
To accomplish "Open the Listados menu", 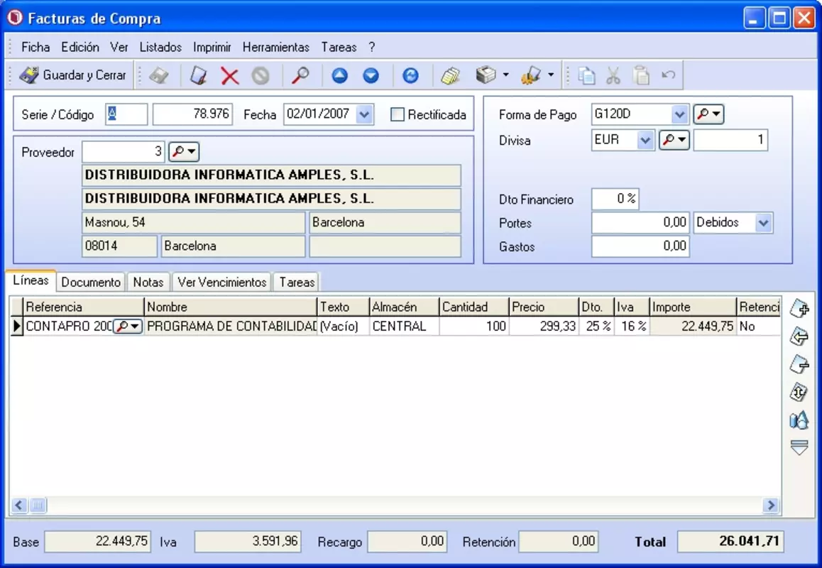I will pyautogui.click(x=160, y=47).
